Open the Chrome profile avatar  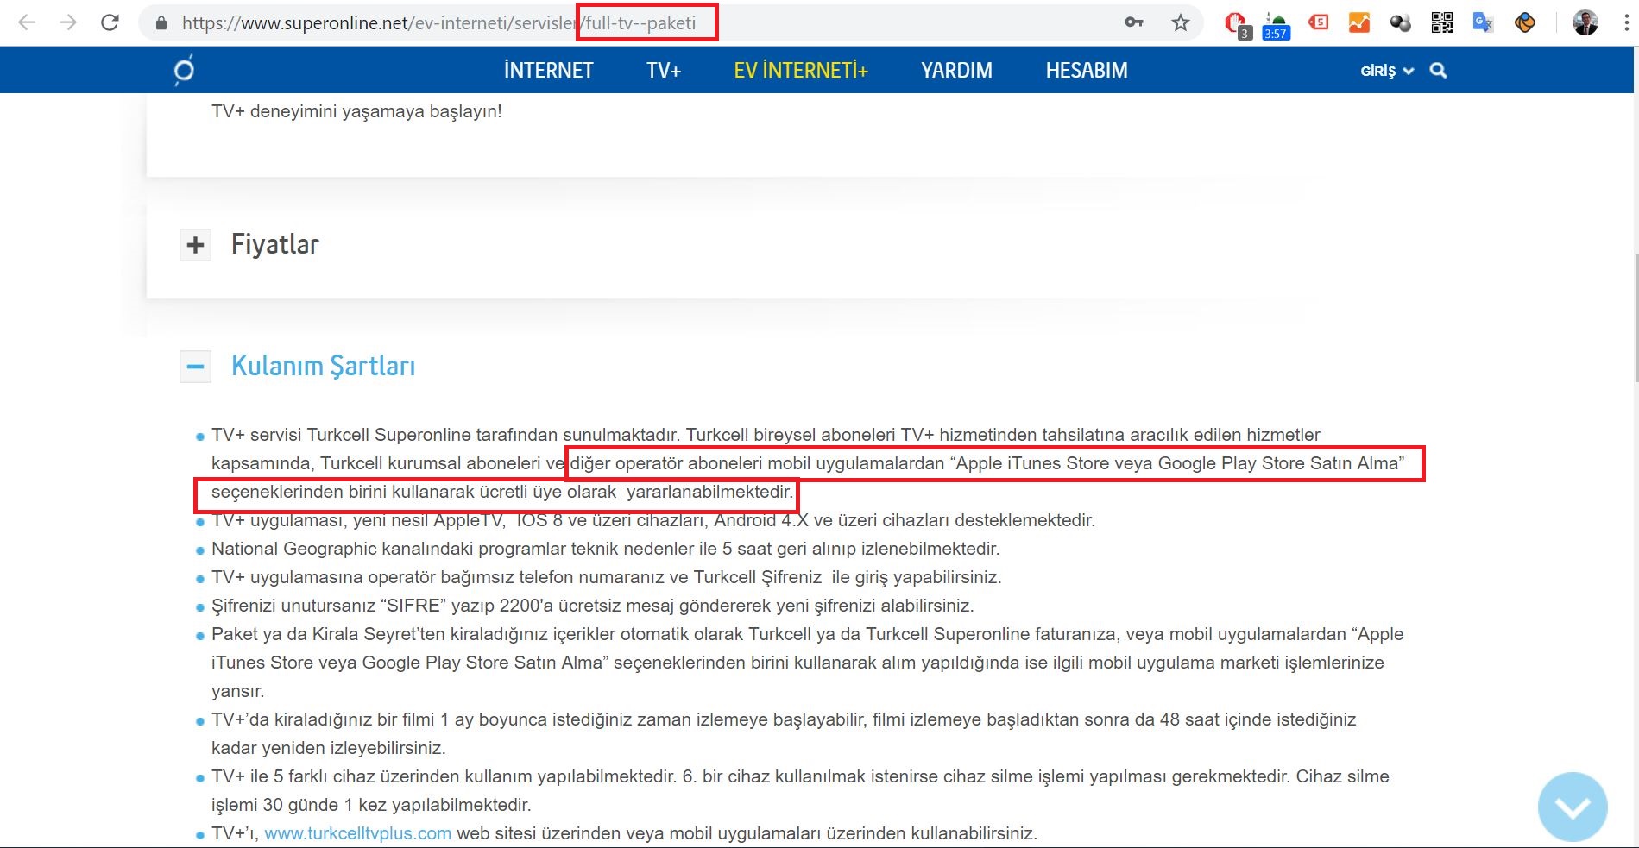1585,22
